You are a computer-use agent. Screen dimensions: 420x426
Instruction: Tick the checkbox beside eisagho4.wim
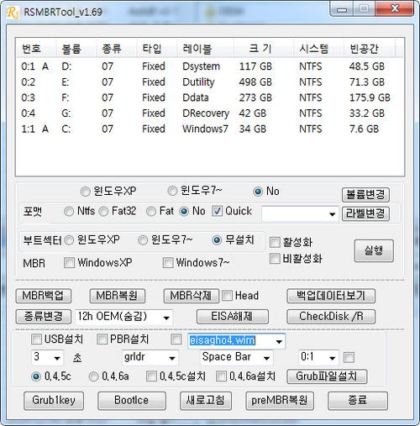pyautogui.click(x=176, y=339)
